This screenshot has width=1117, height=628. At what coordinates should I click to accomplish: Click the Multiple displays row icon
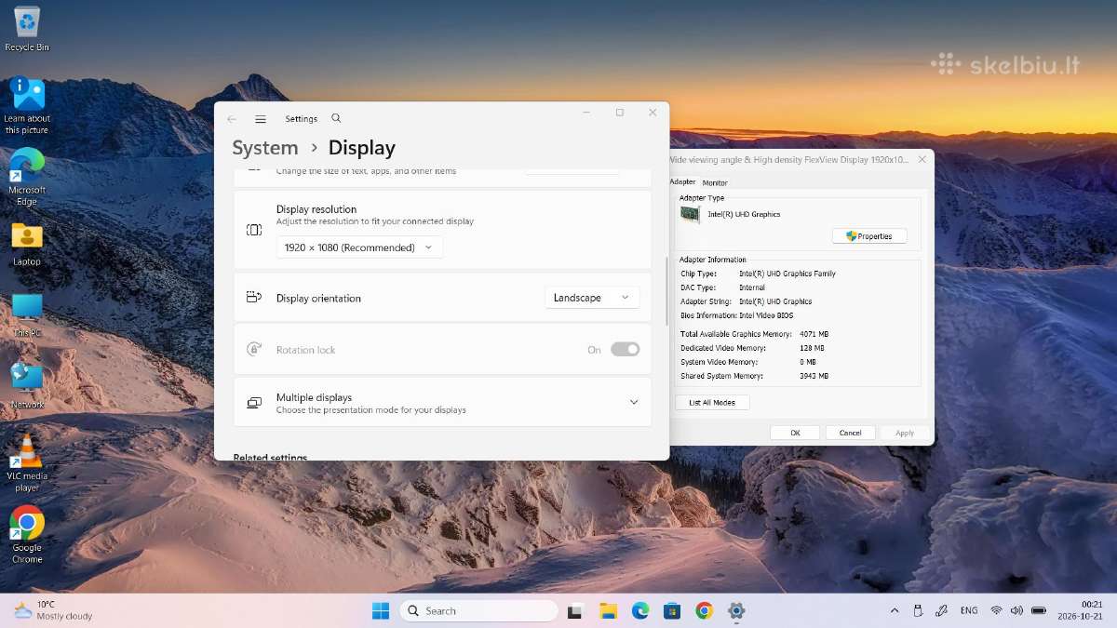point(254,403)
